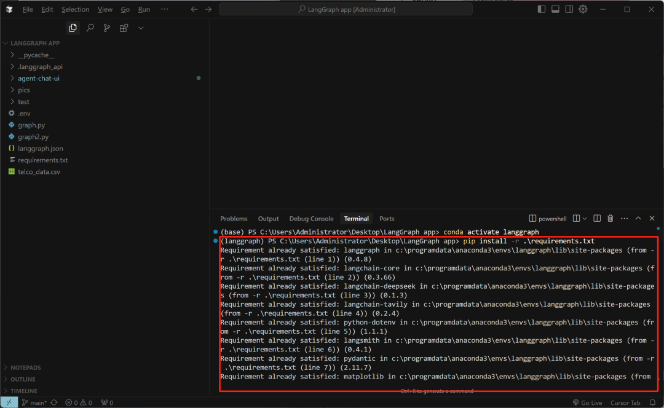Open the Extensions view icon
This screenshot has width=664, height=408.
(124, 28)
